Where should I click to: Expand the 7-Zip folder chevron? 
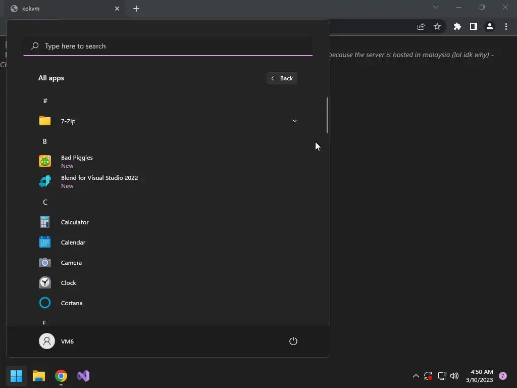pos(295,121)
